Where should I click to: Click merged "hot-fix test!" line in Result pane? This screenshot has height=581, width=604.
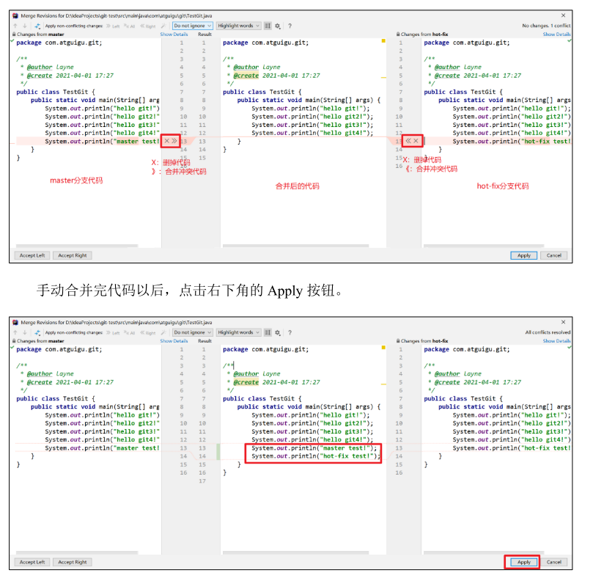pos(316,456)
